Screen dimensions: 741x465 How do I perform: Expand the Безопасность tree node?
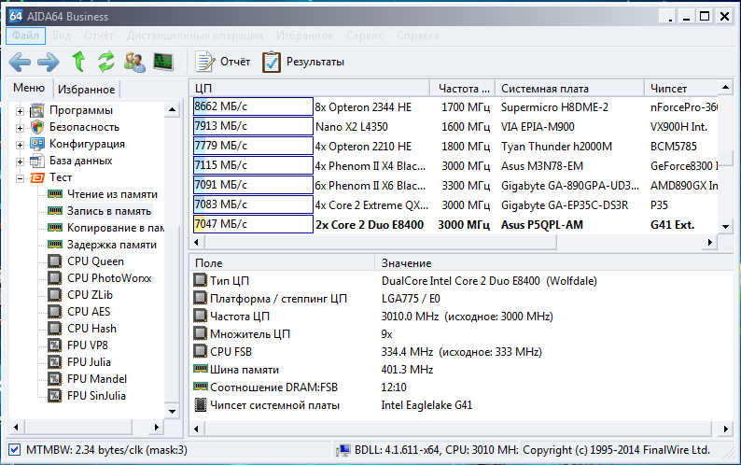pos(21,127)
